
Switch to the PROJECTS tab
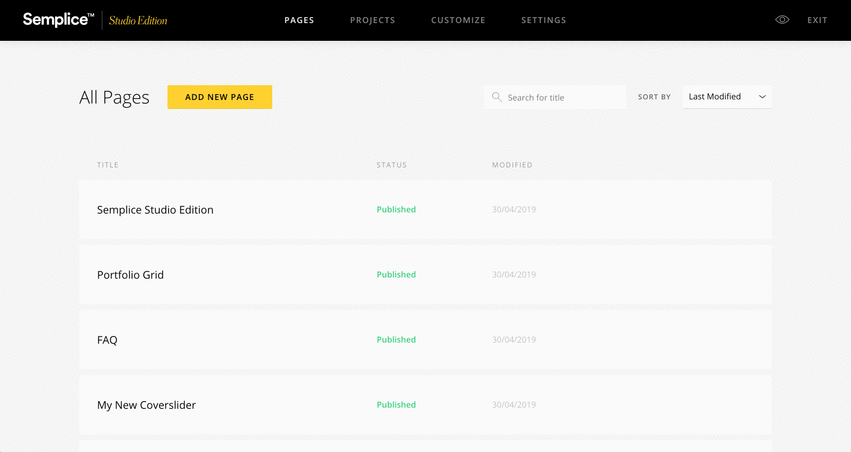(x=373, y=20)
